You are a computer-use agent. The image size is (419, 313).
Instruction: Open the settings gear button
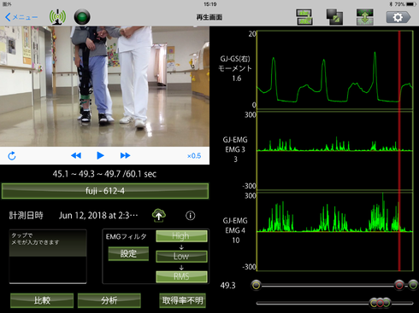click(x=398, y=17)
